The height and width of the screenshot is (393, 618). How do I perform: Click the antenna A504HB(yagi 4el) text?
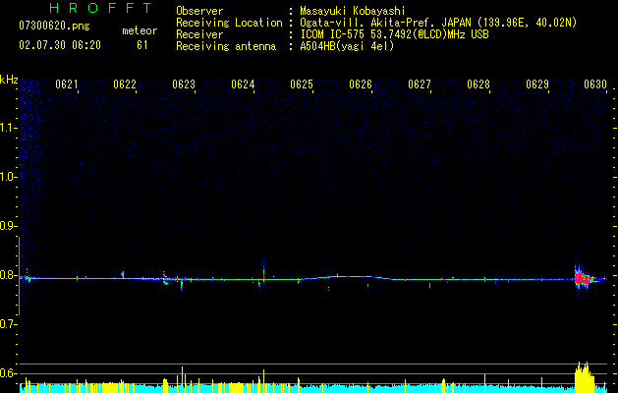(x=347, y=46)
